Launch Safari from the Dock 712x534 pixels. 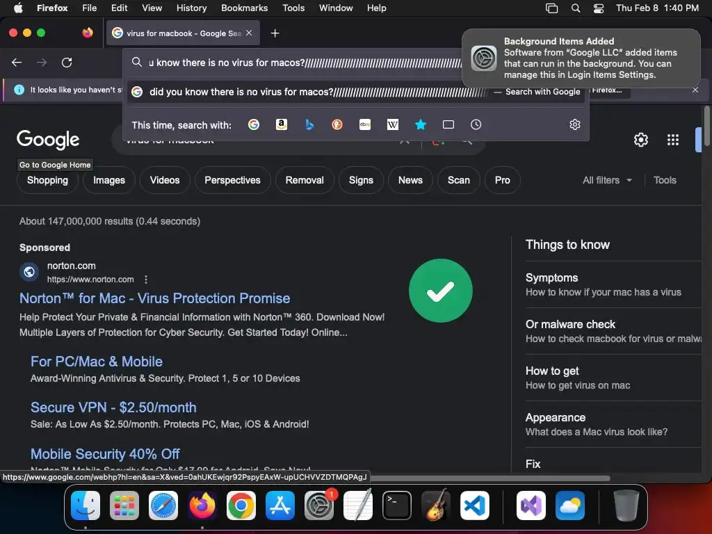[x=163, y=506]
